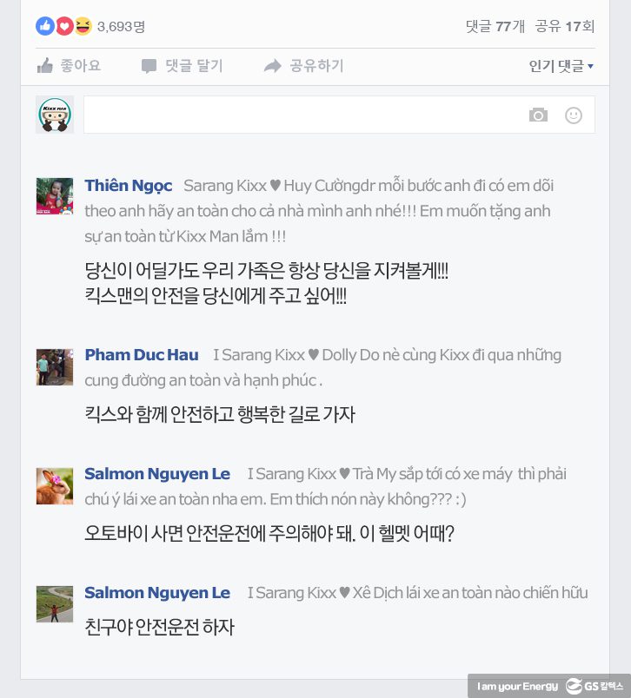Click the Kixx Man page avatar
This screenshot has width=631, height=698.
[x=55, y=115]
